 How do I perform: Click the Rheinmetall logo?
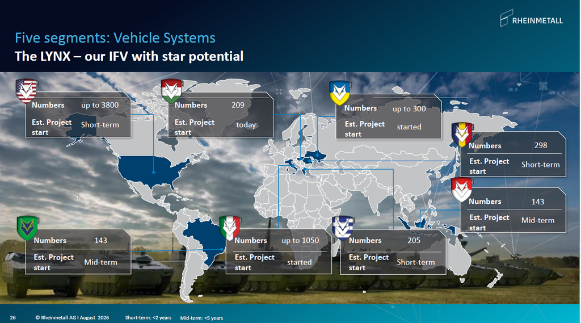coord(531,19)
